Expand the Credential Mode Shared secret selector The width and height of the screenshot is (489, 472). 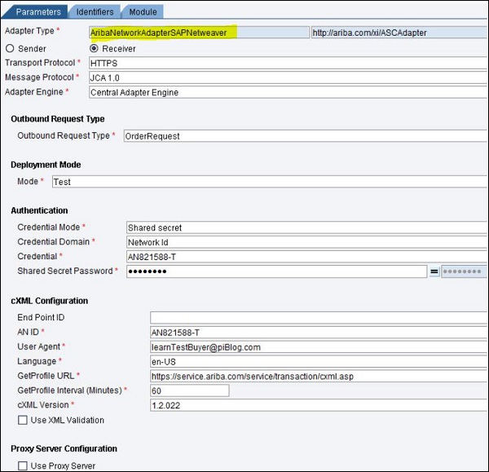(x=306, y=227)
